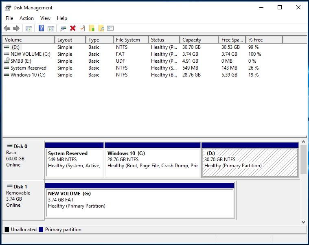Image resolution: width=309 pixels, height=245 pixels.
Task: Sort by Type column header
Action: coord(99,40)
